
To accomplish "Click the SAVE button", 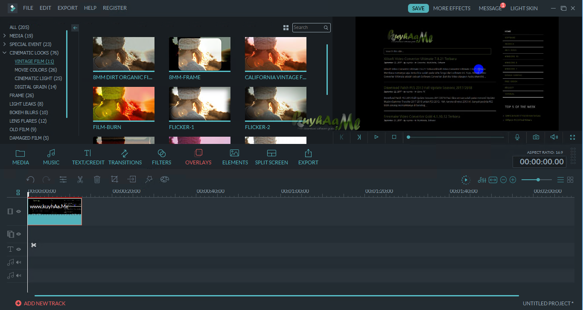I will click(x=418, y=8).
